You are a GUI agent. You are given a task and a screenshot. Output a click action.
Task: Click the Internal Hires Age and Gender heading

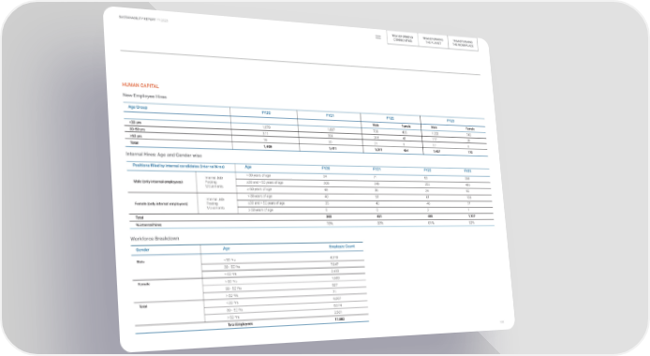(x=164, y=155)
